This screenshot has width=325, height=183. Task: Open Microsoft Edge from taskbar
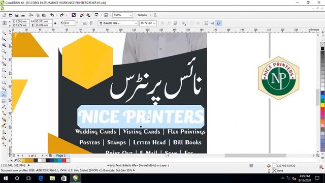(x=41, y=178)
